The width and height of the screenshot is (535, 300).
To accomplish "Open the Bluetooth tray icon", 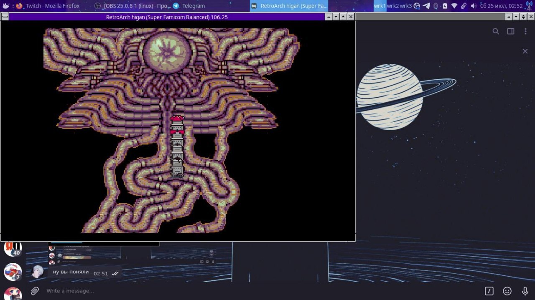I will (436, 6).
